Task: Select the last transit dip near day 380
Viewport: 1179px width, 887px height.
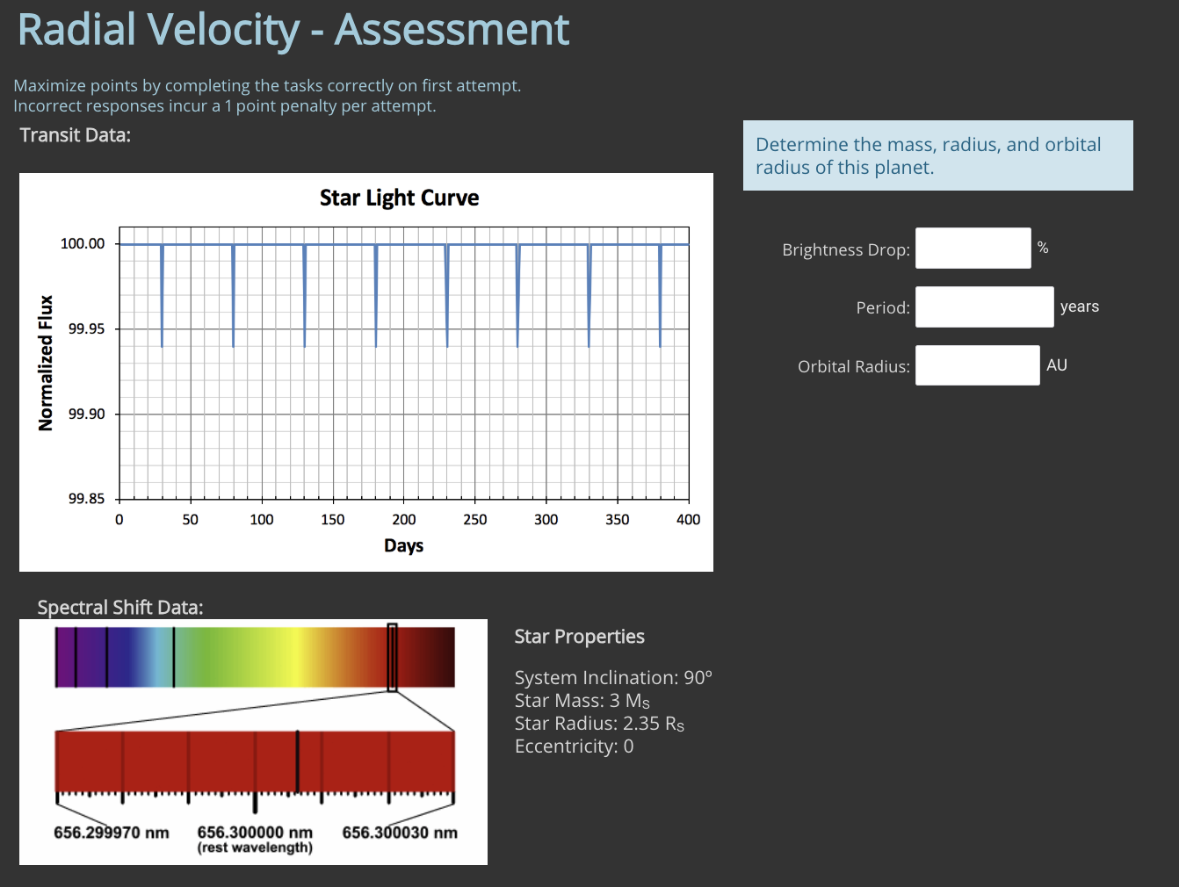Action: tap(659, 294)
